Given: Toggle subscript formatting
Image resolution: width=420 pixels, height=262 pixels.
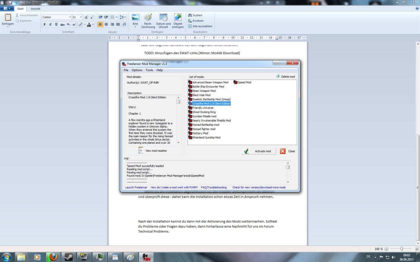Looking at the screenshot, I should coord(68,24).
